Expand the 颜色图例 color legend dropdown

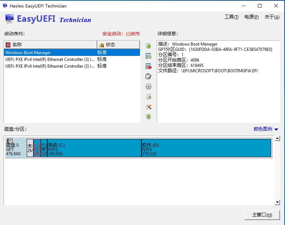click(266, 129)
